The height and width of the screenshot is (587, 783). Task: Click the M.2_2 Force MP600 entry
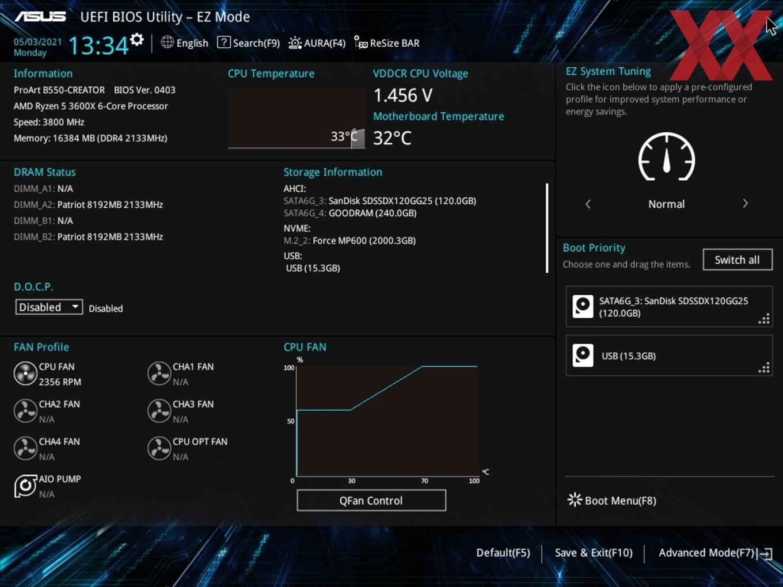click(x=349, y=241)
